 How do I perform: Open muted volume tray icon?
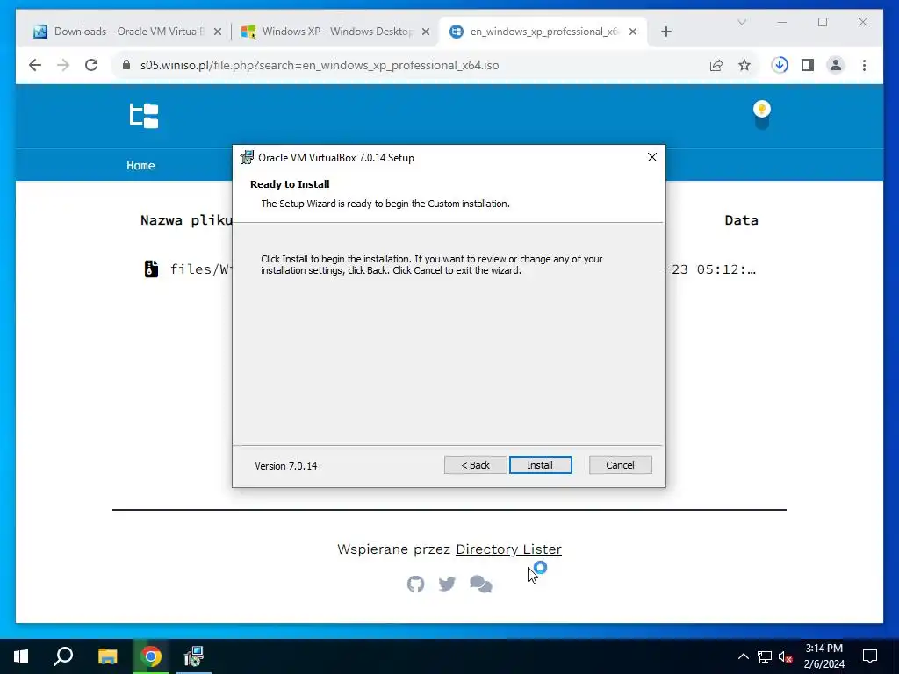click(x=786, y=656)
